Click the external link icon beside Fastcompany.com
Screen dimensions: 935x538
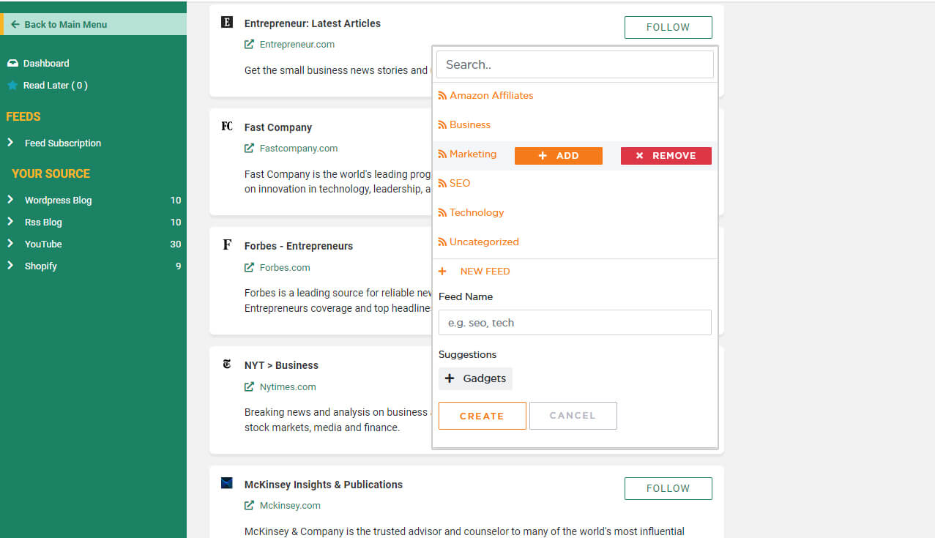[x=250, y=148]
